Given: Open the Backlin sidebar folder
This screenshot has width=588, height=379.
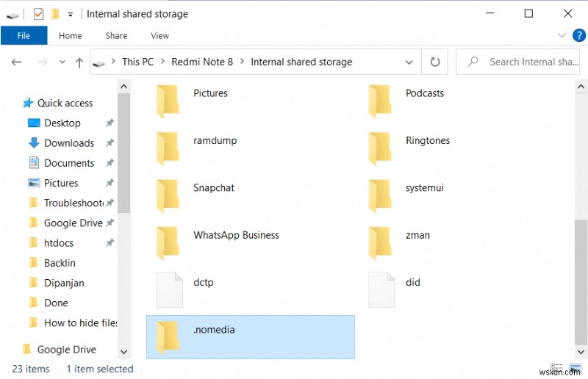Looking at the screenshot, I should 60,263.
